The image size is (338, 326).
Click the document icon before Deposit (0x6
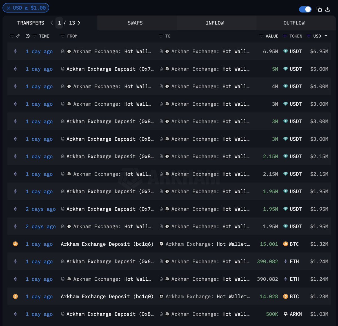click(63, 261)
